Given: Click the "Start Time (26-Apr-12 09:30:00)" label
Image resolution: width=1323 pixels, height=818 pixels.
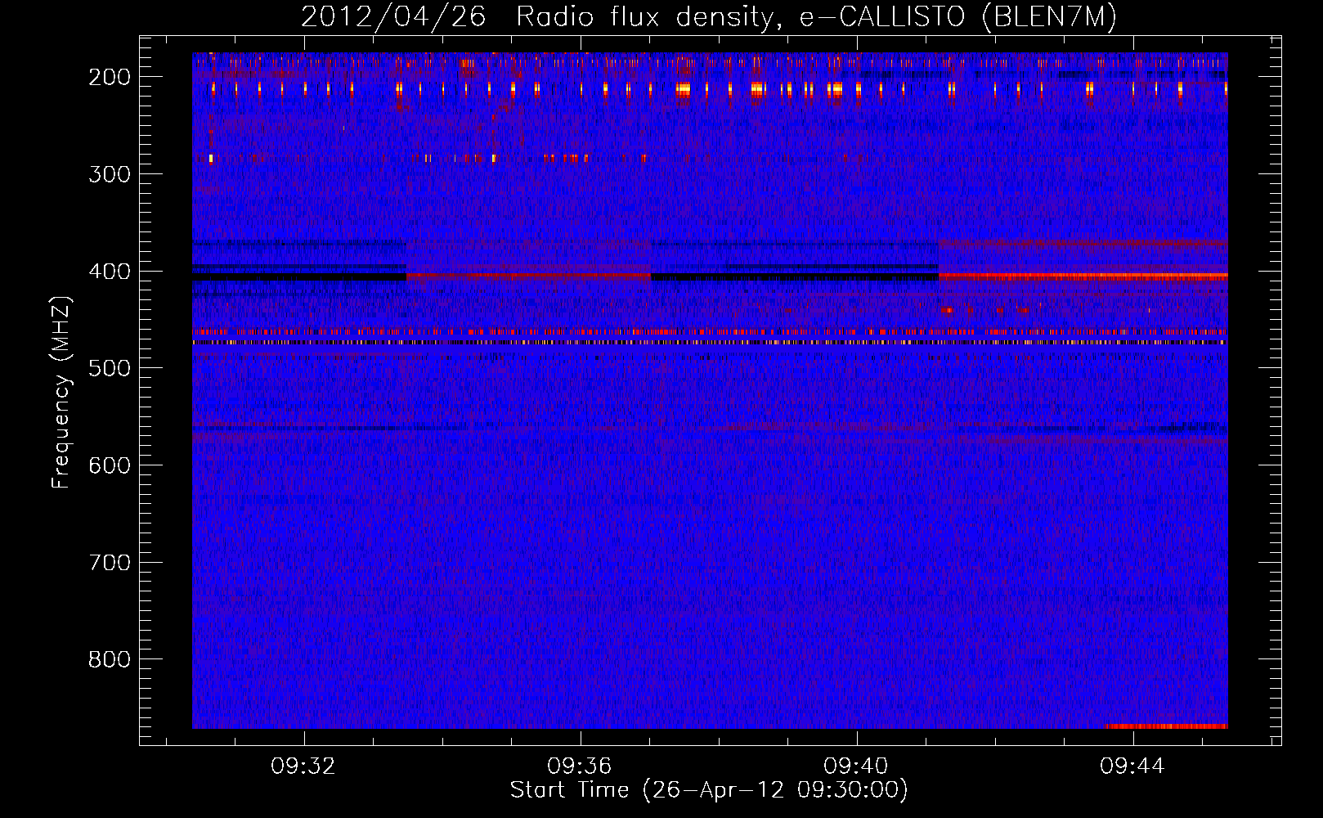Looking at the screenshot, I should coord(709,790).
